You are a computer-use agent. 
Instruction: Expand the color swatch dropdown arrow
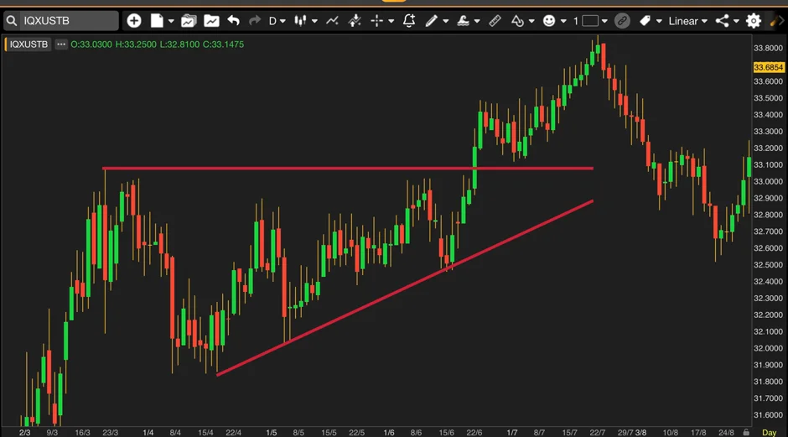tap(604, 21)
